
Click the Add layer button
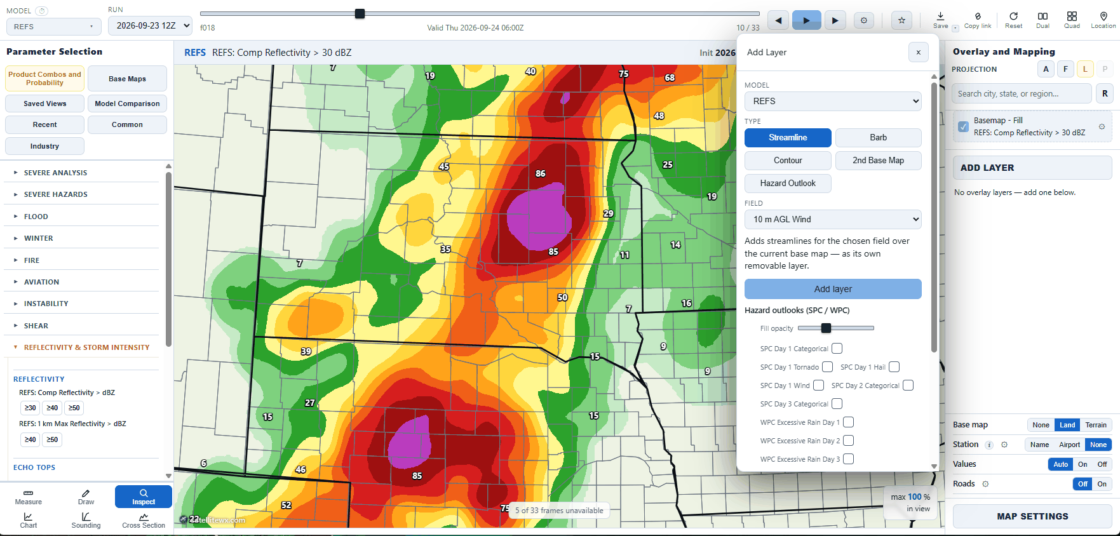[x=833, y=289]
